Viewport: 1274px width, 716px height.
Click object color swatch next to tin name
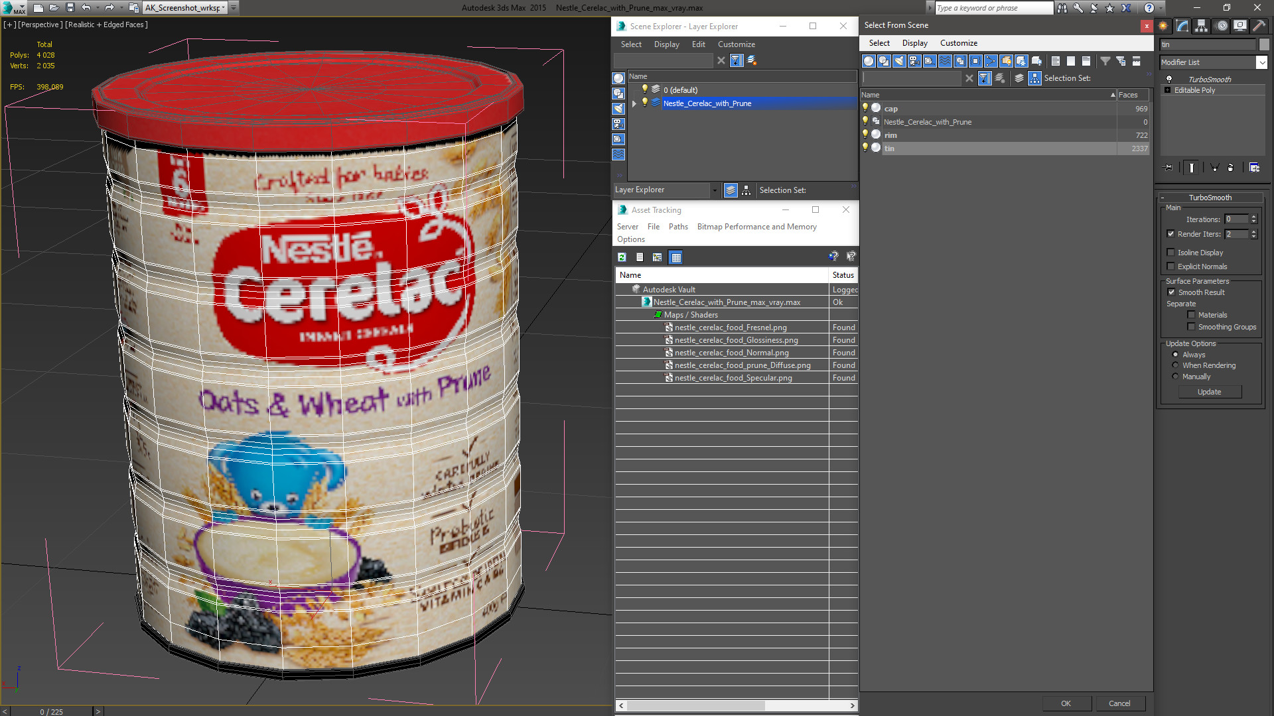1265,44
